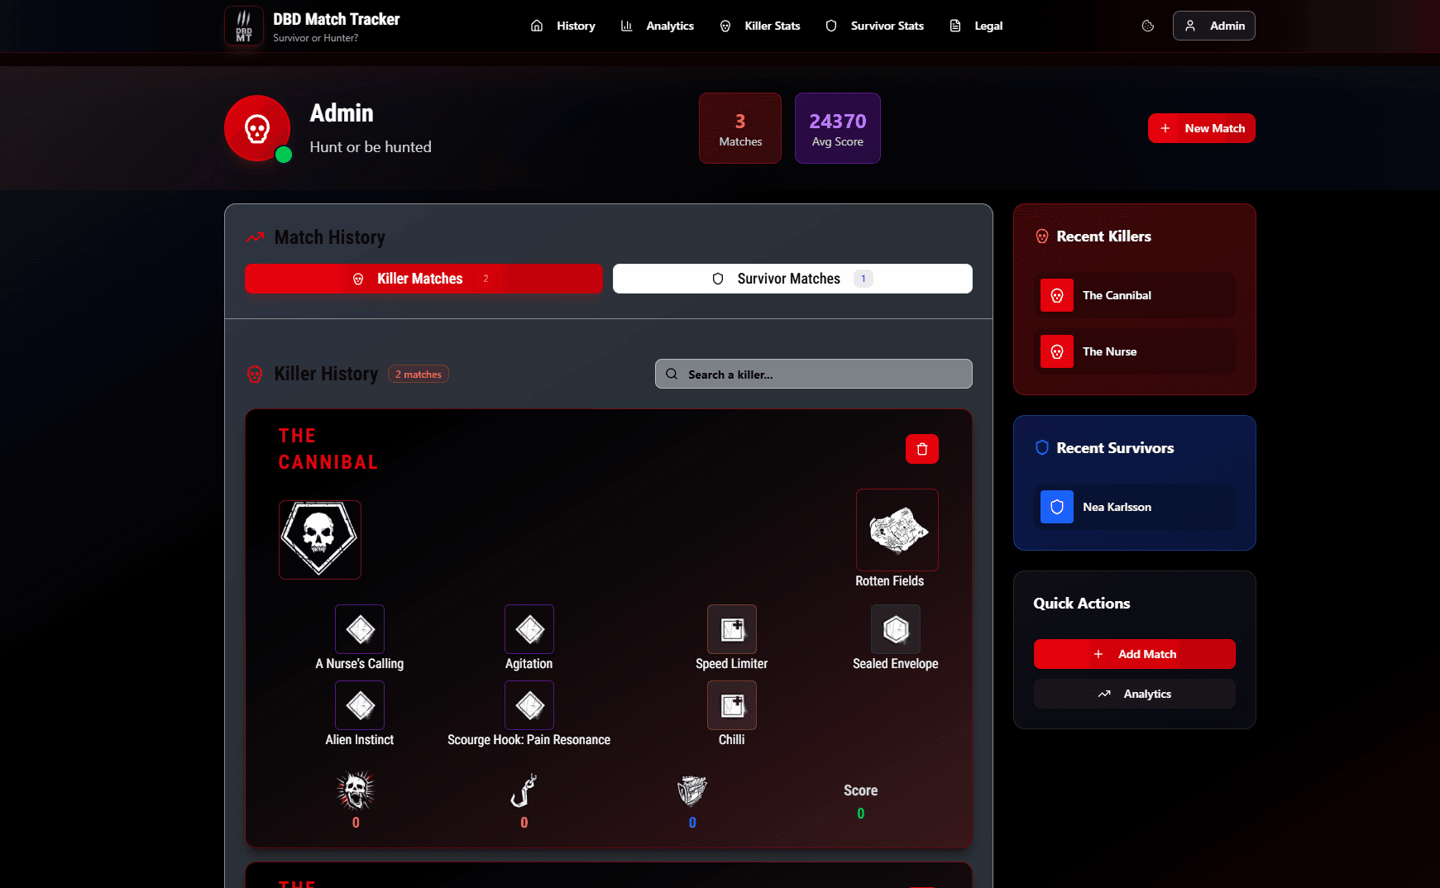Click the Match History heading
The height and width of the screenshot is (888, 1440).
(329, 237)
